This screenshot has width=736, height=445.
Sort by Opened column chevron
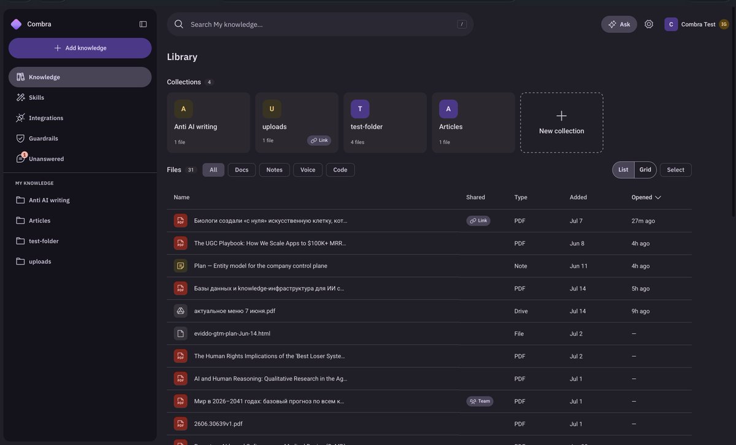point(658,197)
